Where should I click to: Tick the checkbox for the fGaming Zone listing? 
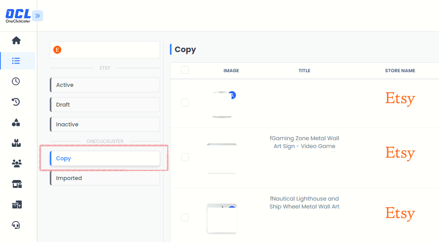coord(185,157)
